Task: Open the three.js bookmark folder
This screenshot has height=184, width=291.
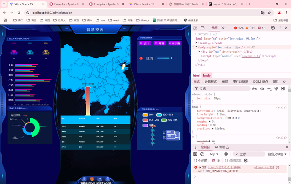Action: click(x=143, y=20)
